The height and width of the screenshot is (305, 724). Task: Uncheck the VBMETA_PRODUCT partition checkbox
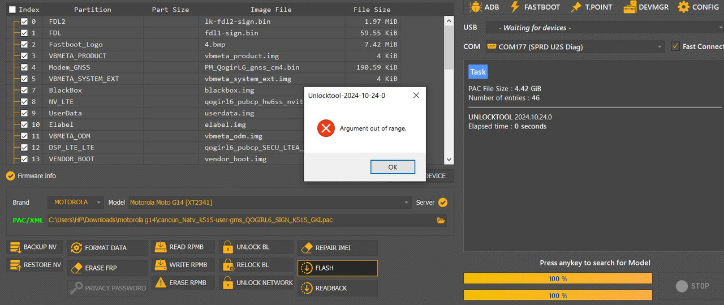click(x=24, y=55)
